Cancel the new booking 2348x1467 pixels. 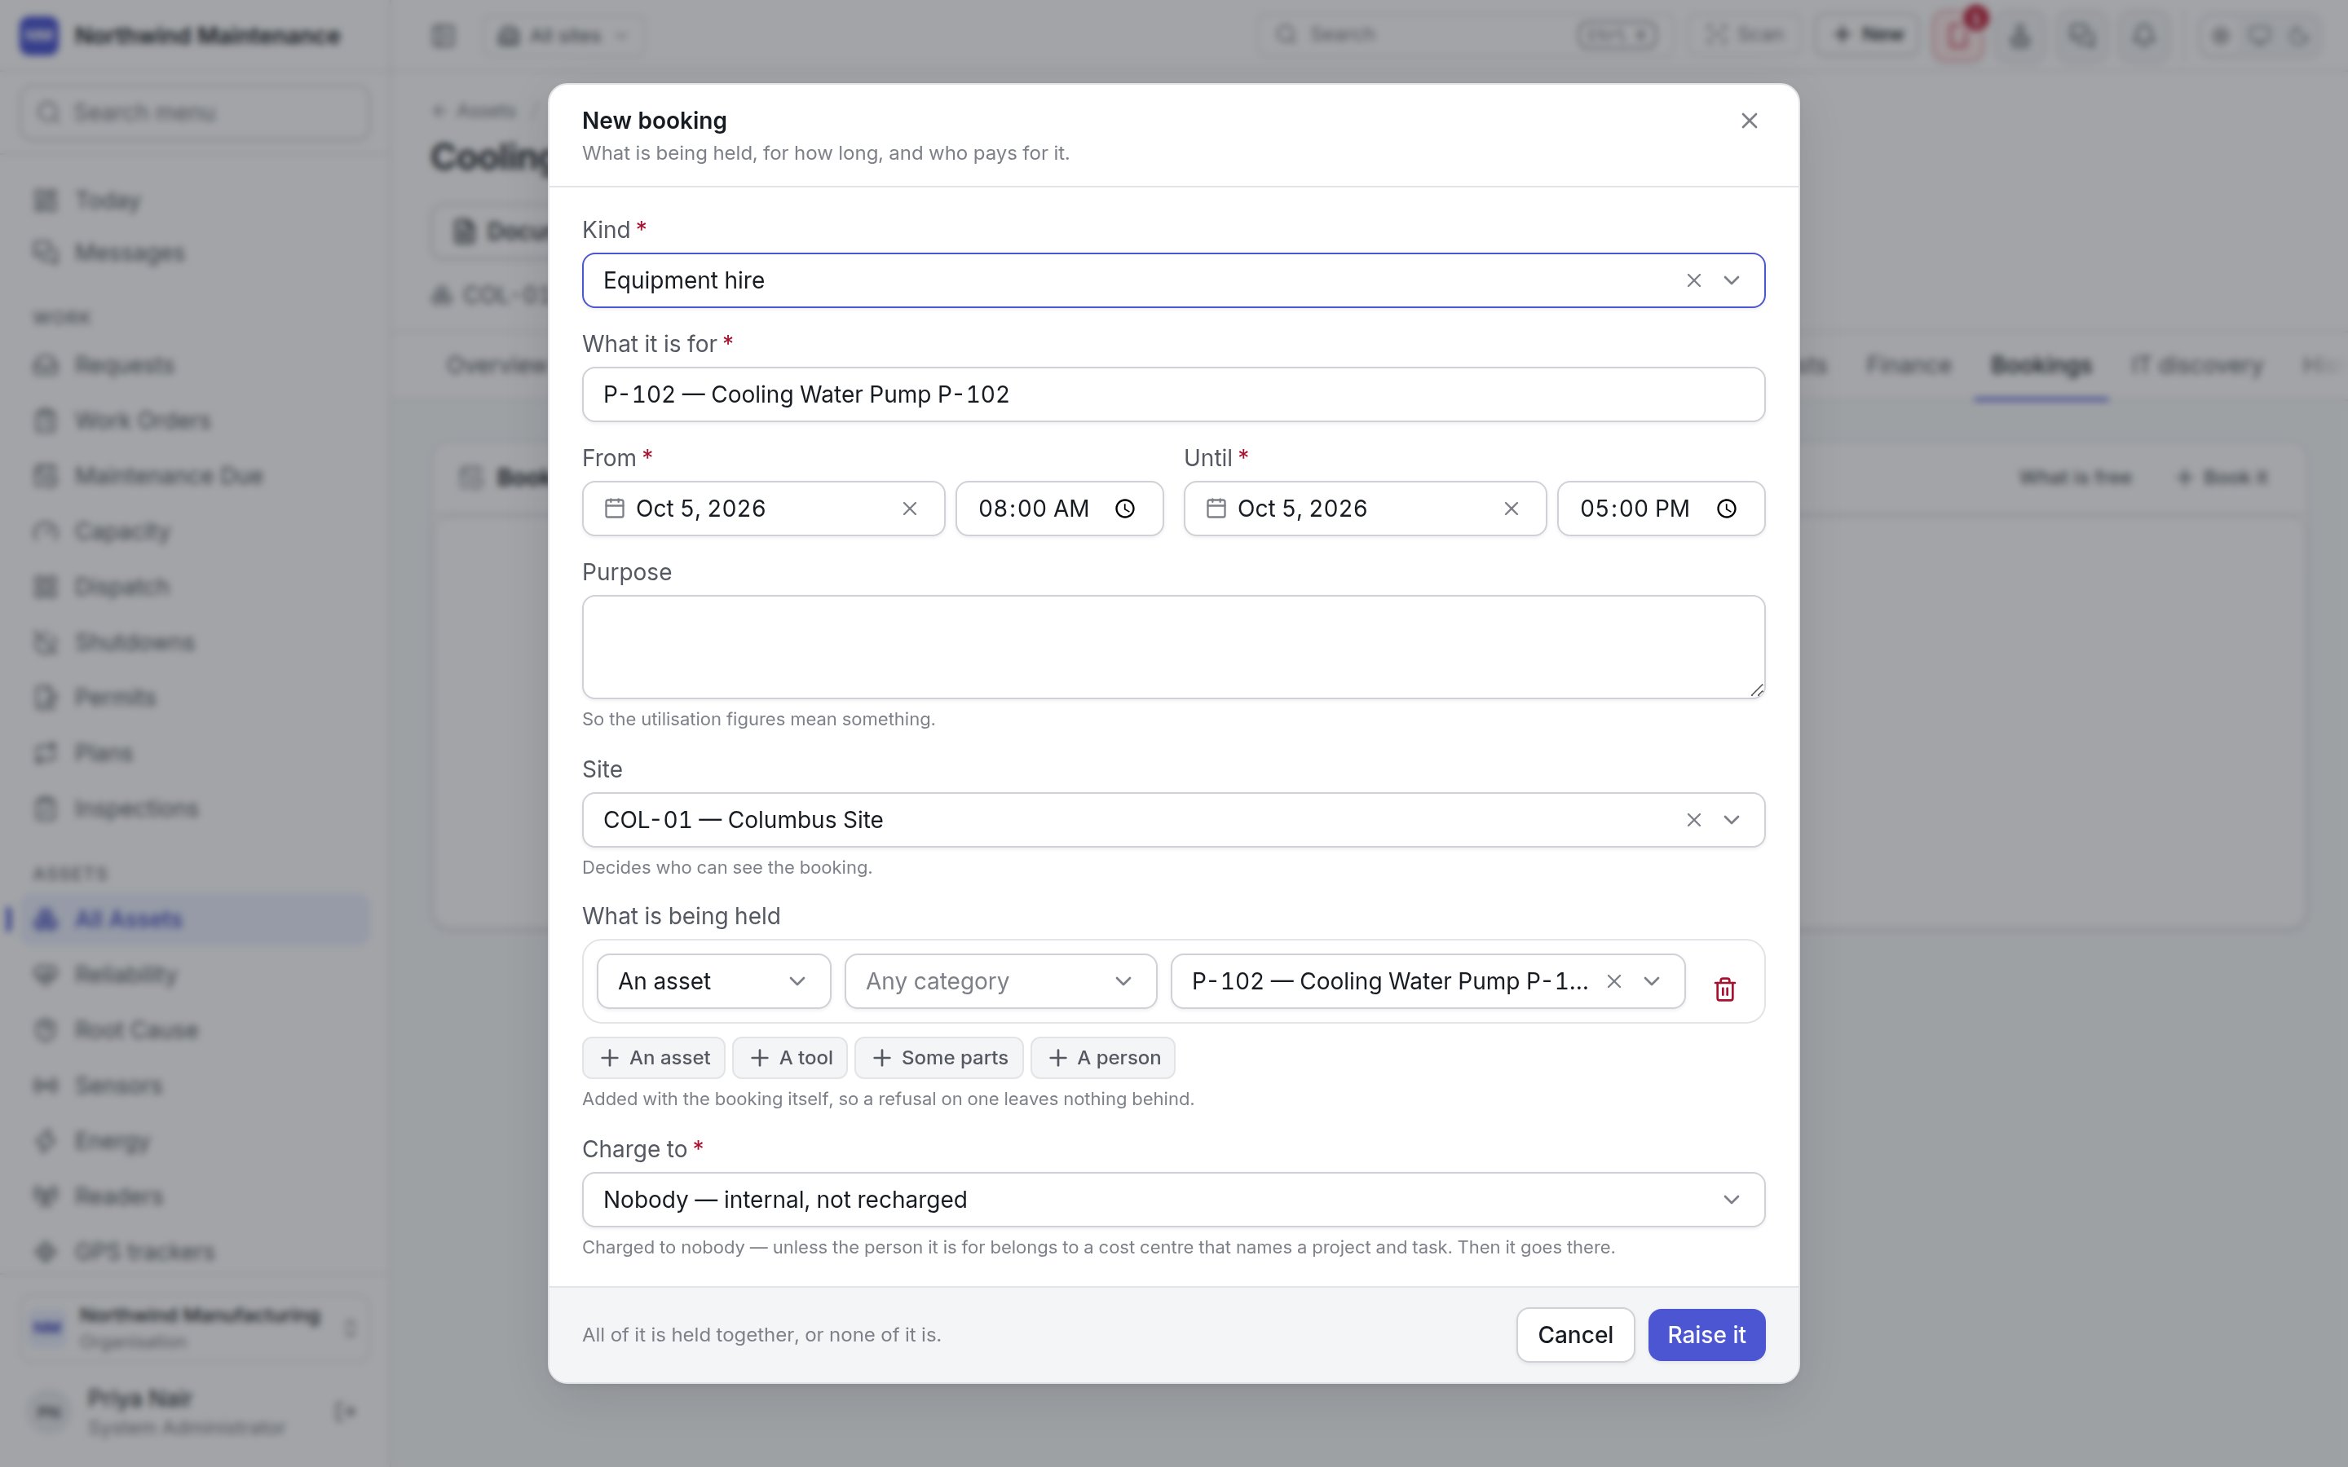coord(1575,1335)
